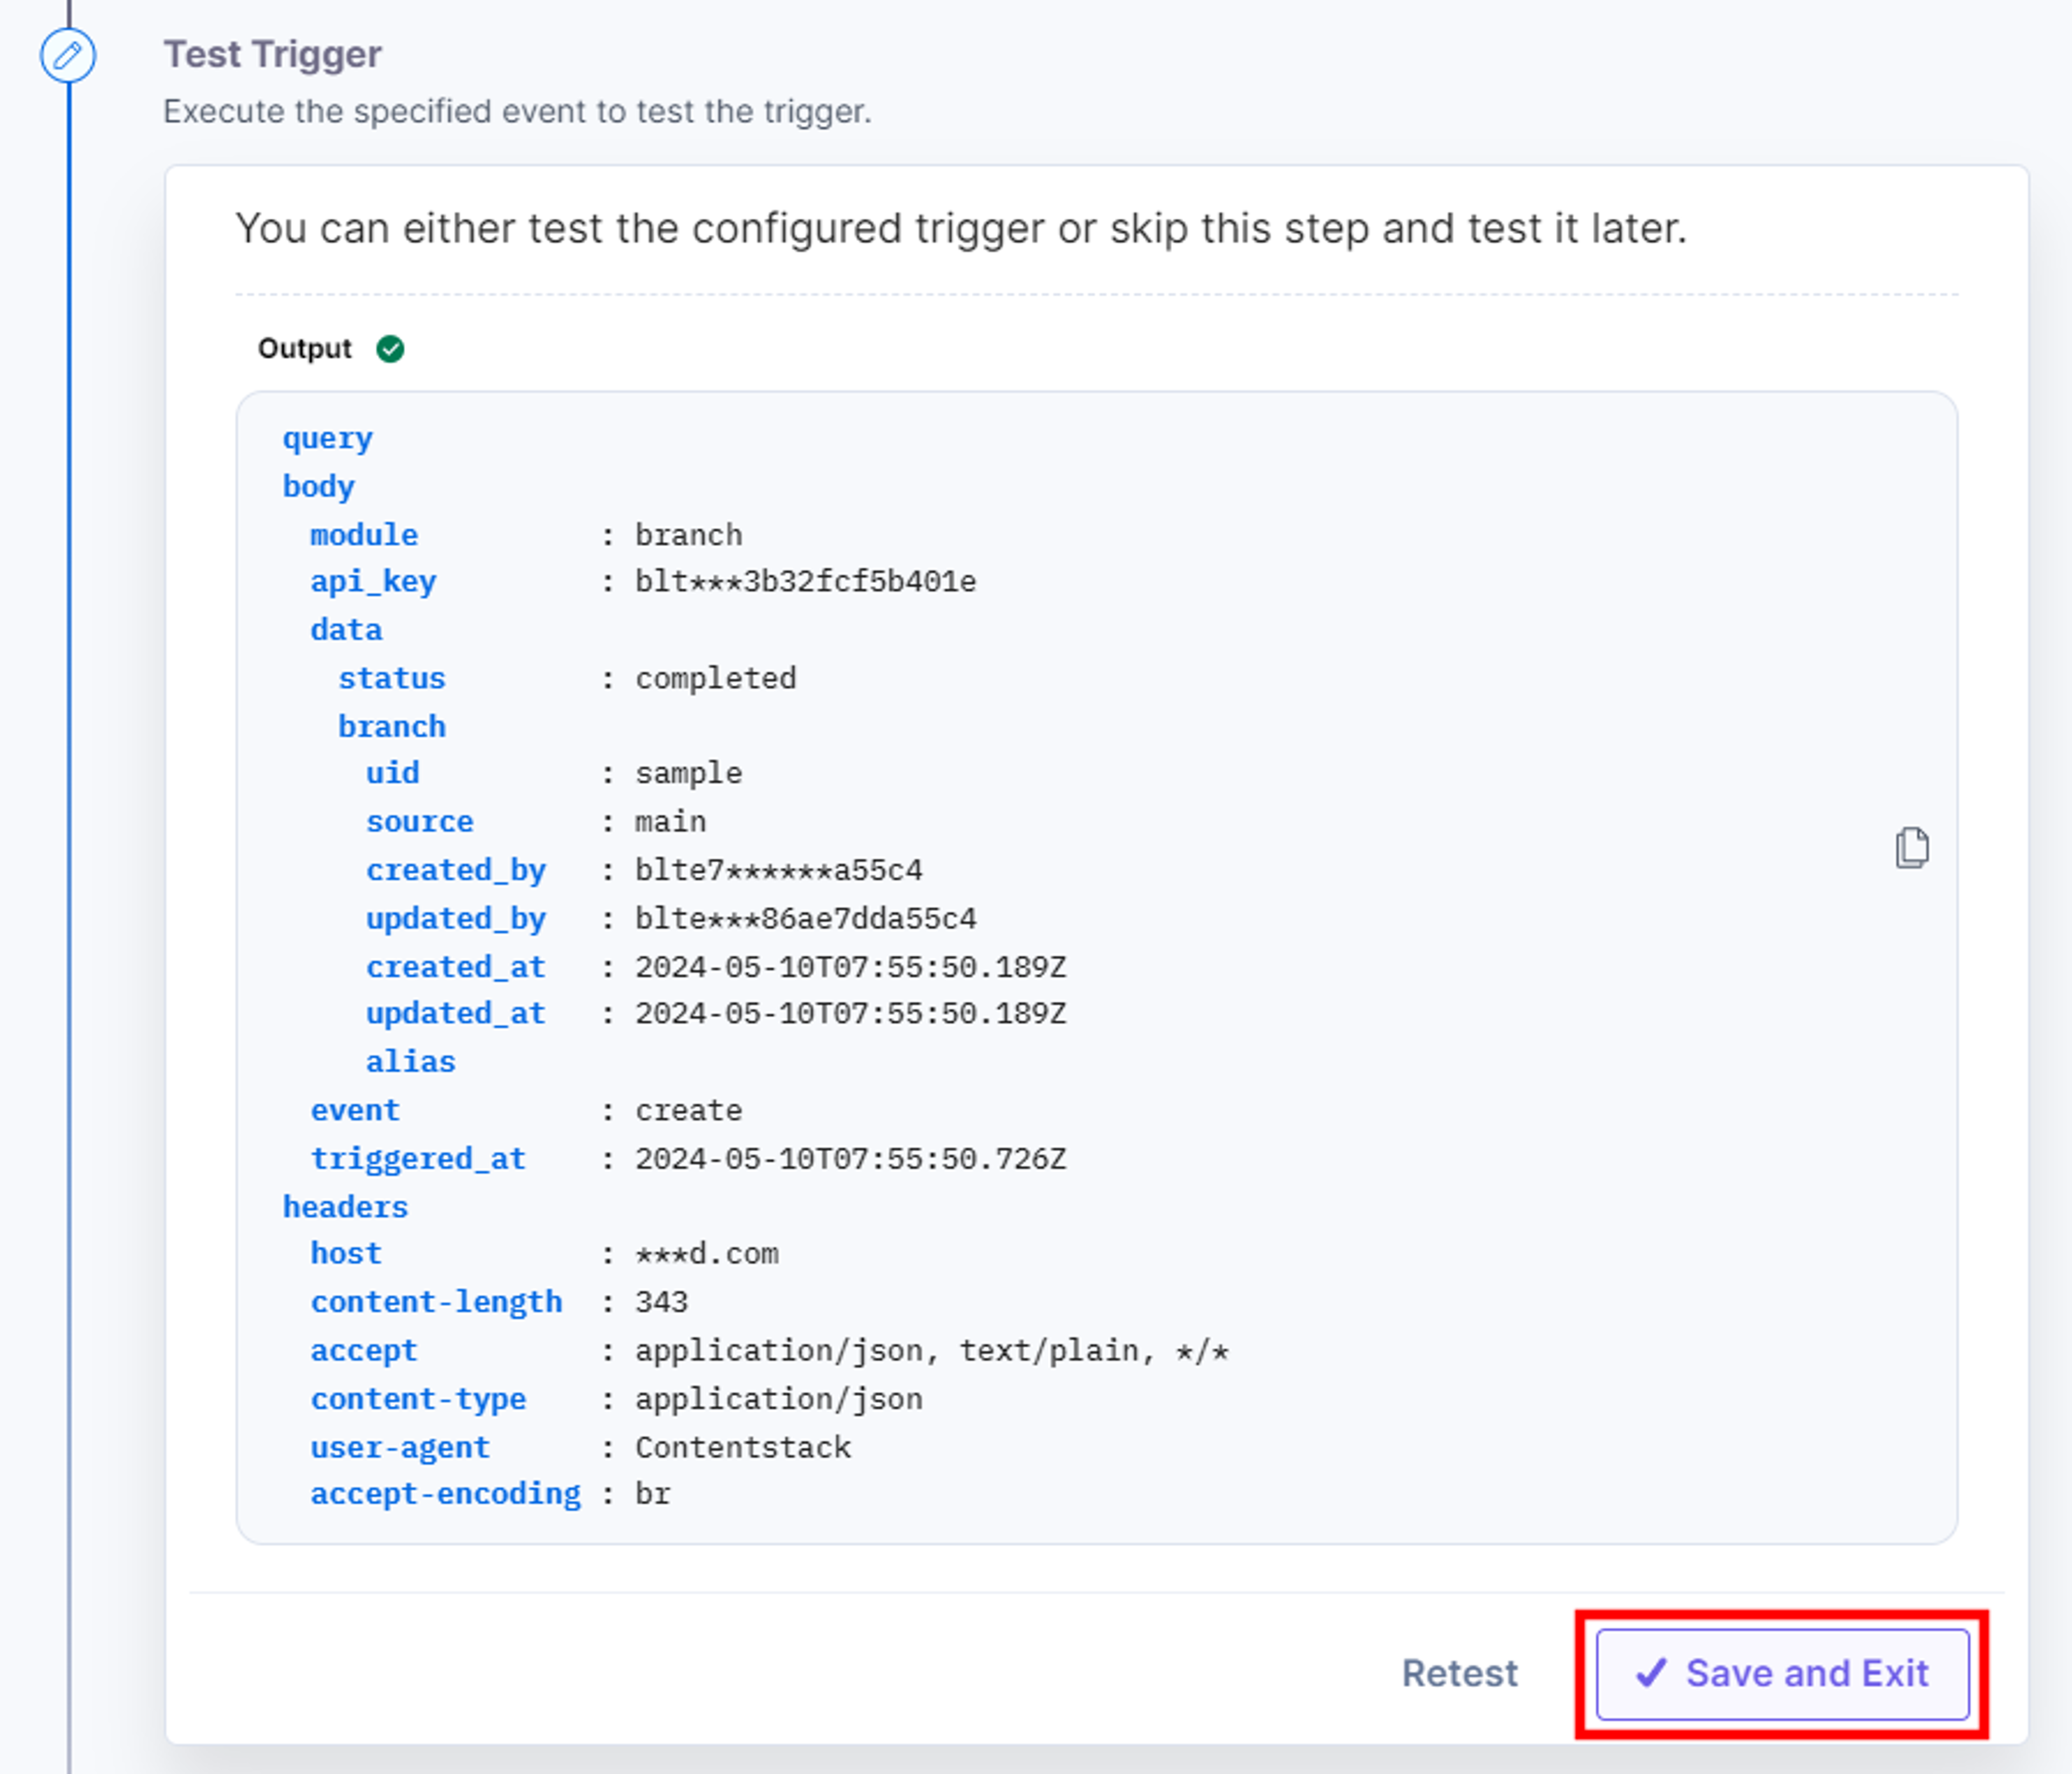This screenshot has height=1774, width=2072.
Task: Click the 'updated_at' key
Action: pyautogui.click(x=455, y=1014)
